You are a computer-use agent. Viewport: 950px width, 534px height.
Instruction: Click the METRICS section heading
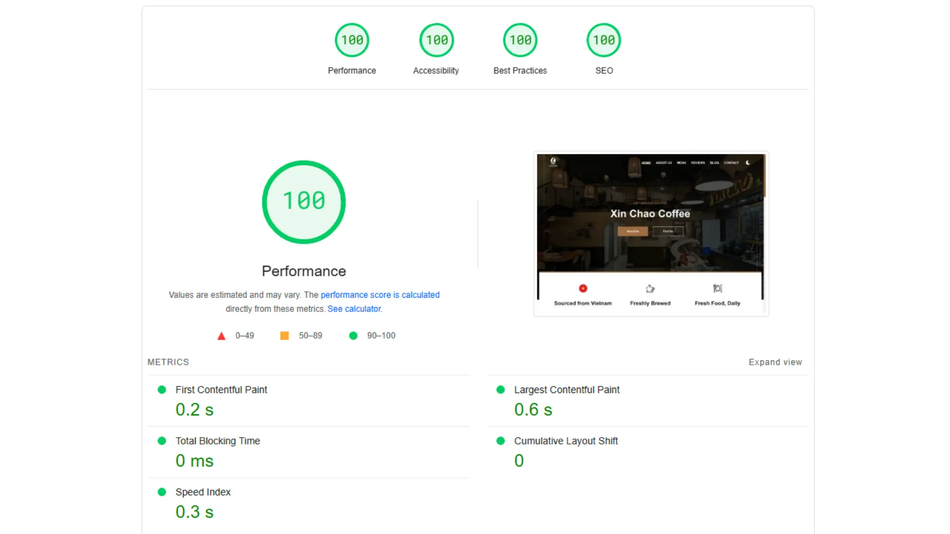[x=168, y=362]
